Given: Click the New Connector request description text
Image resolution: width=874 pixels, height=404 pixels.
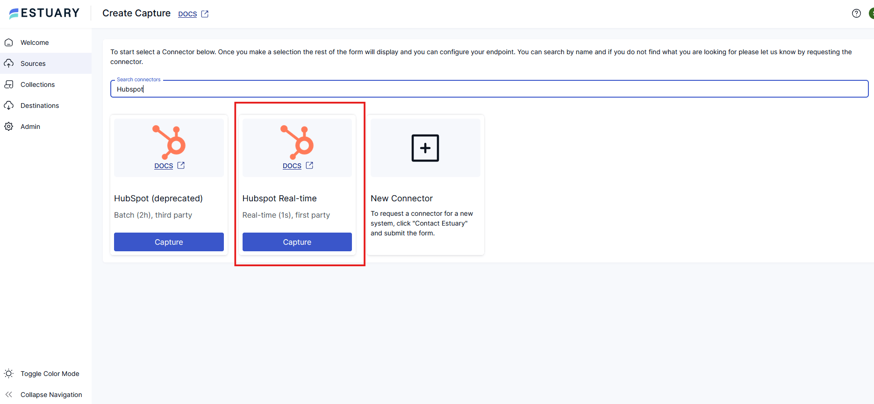Looking at the screenshot, I should point(422,223).
